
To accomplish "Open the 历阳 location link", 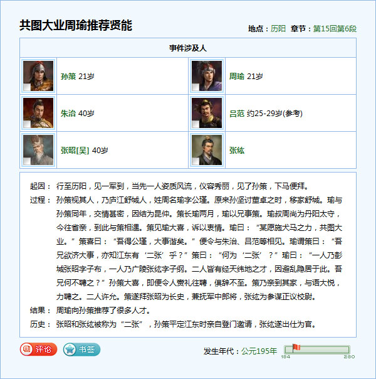I will pos(278,29).
